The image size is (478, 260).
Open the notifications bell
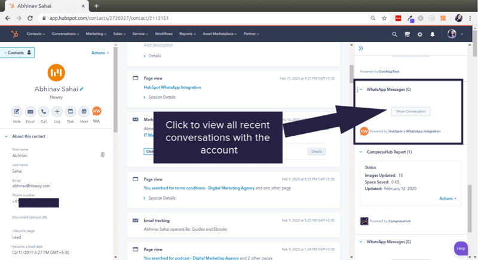coord(432,34)
